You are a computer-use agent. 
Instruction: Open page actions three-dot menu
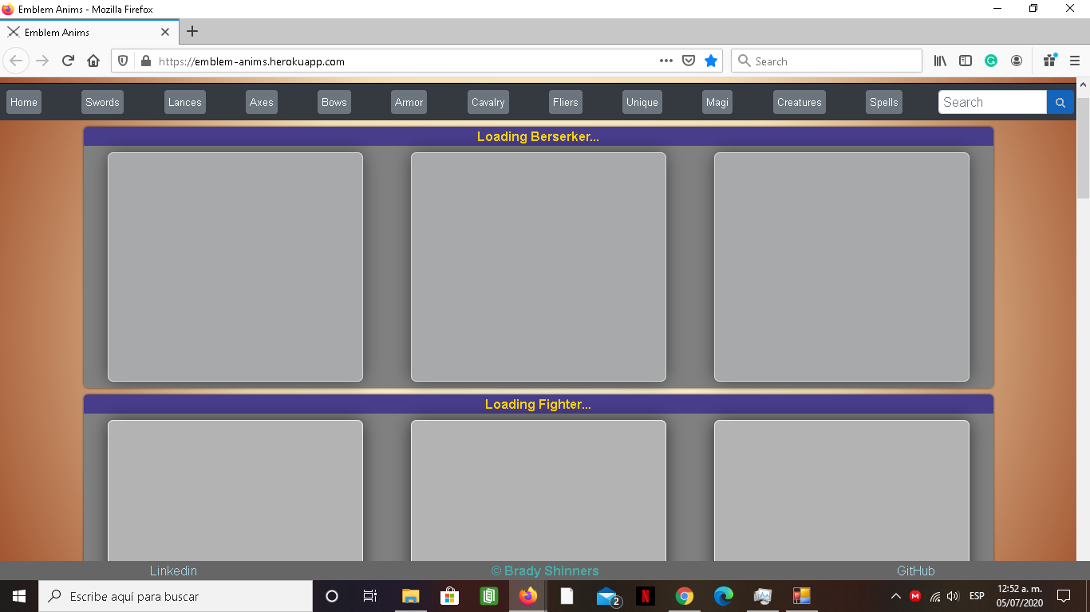click(x=665, y=61)
